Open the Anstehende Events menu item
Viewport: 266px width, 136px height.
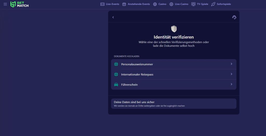click(139, 4)
